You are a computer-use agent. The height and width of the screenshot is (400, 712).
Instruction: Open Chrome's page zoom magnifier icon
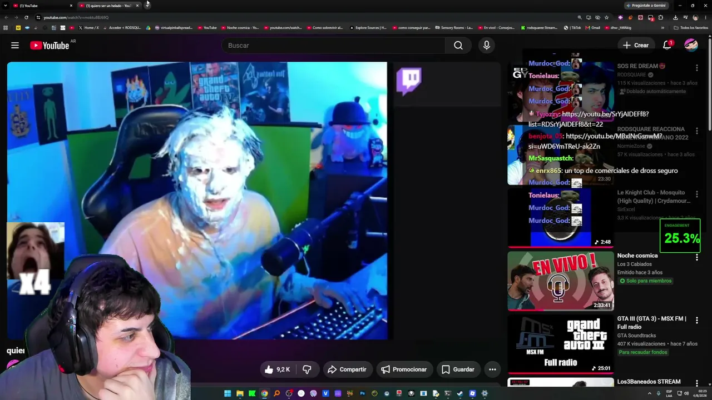pyautogui.click(x=580, y=17)
